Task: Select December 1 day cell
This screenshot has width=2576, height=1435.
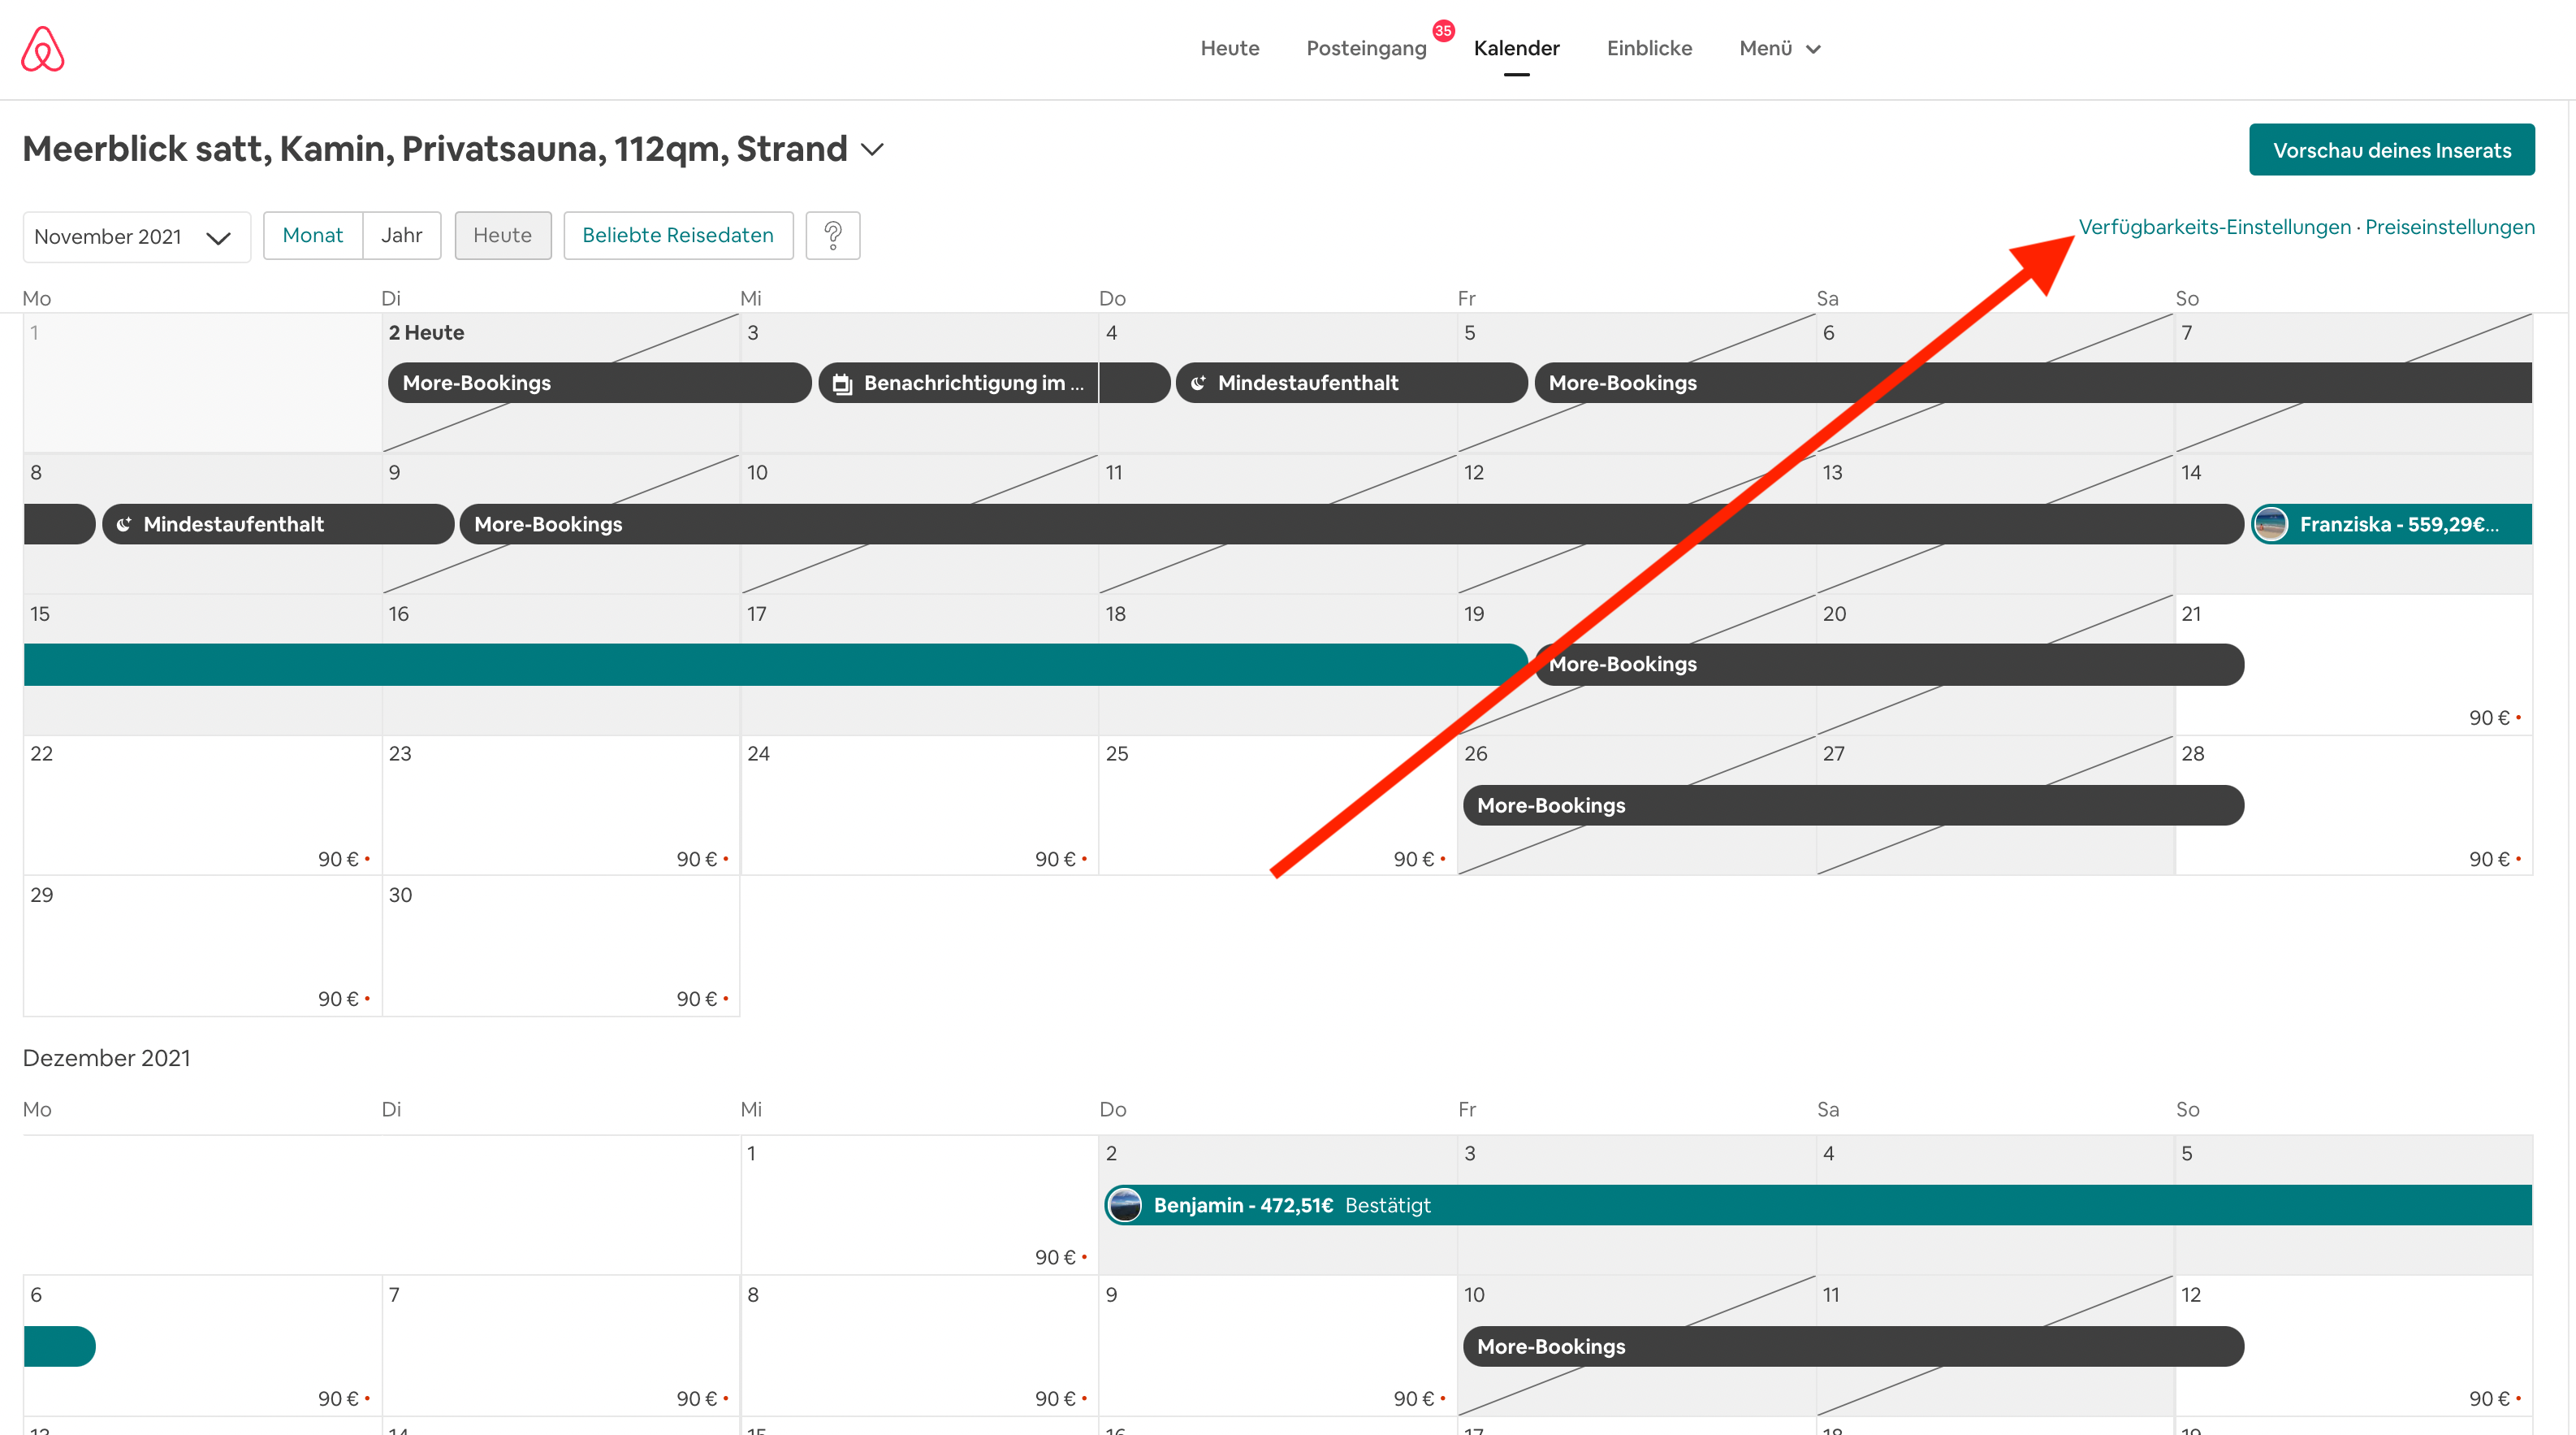Action: pyautogui.click(x=920, y=1205)
